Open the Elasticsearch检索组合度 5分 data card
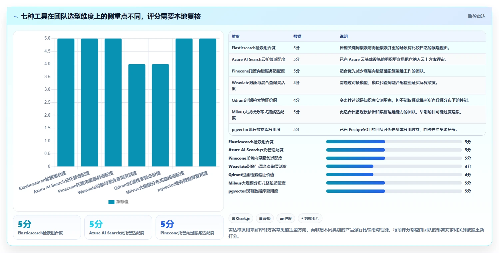Screen dimensions: 499x253 (x=47, y=227)
